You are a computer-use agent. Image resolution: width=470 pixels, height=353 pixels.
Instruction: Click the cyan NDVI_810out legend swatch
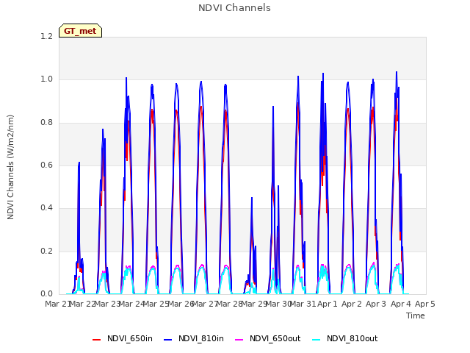tap(316, 340)
